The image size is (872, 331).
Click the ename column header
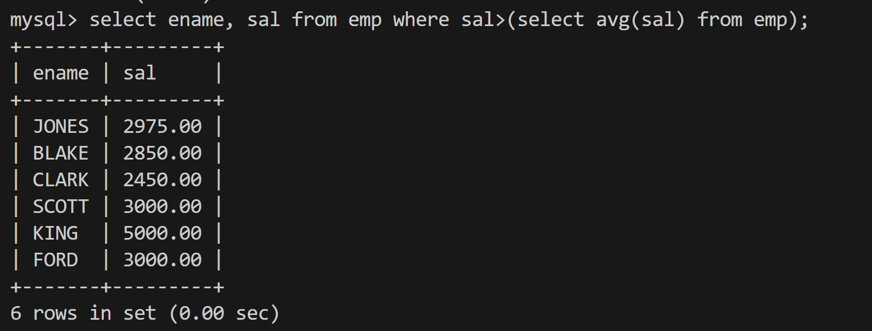point(60,73)
